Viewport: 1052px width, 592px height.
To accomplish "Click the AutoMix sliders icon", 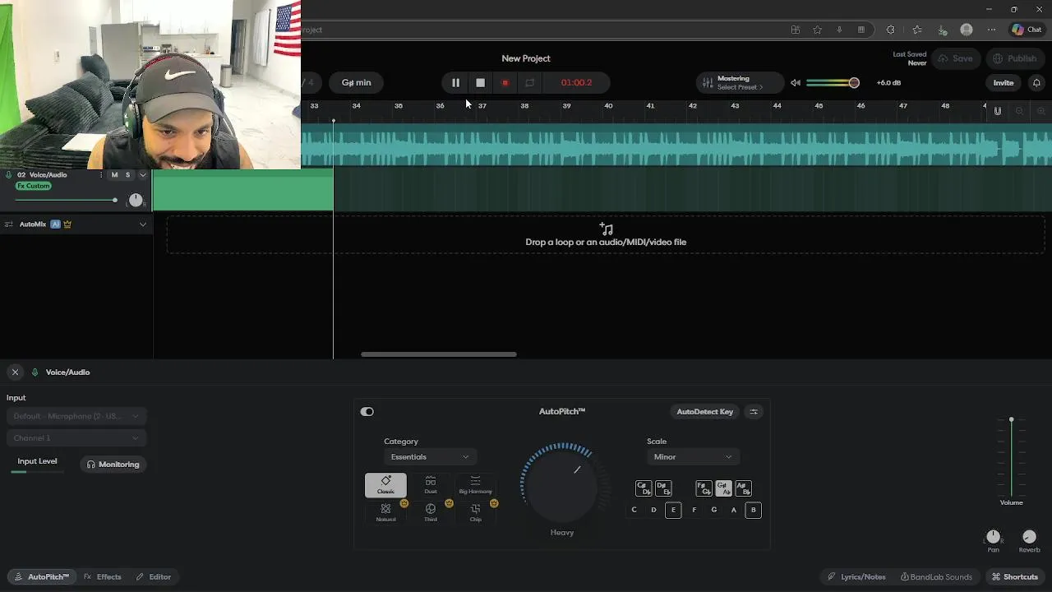I will [8, 224].
